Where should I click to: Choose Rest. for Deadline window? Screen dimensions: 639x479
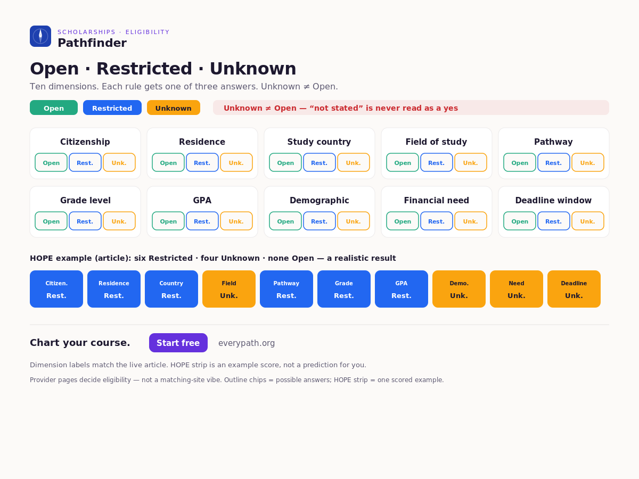point(554,221)
